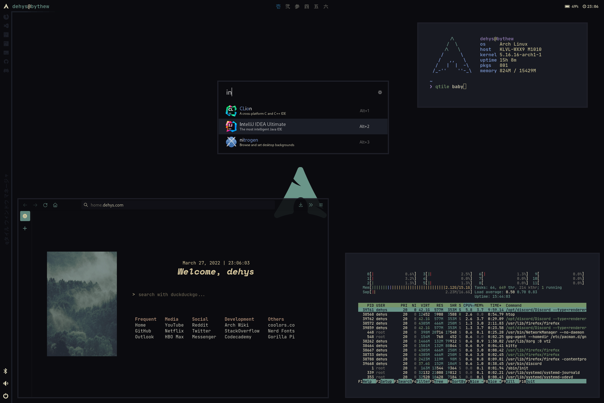604x403 pixels.
Task: Open the StackOverflow link
Action: (242, 331)
